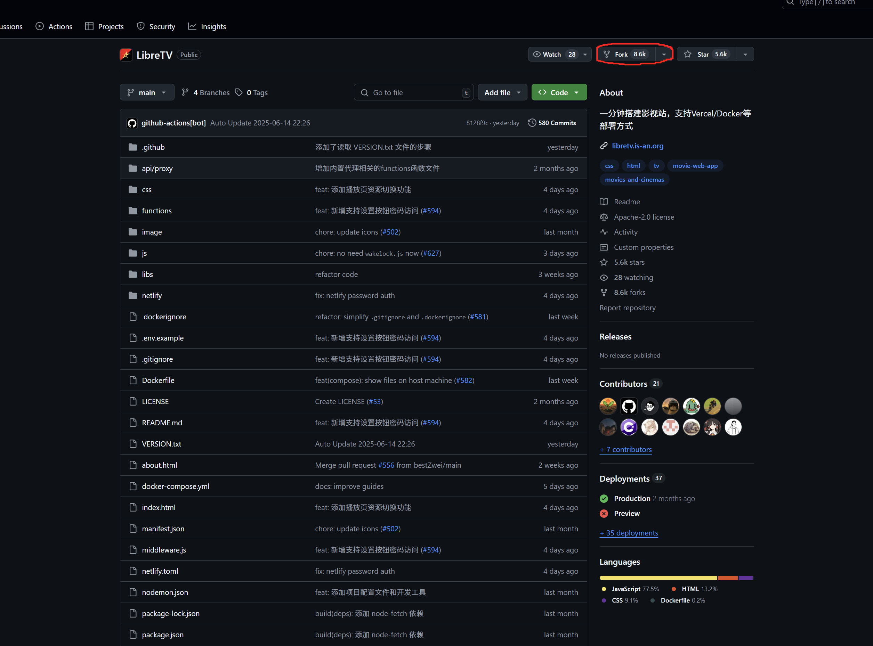The image size is (873, 646).
Task: Click the LICENSE file icon
Action: tap(133, 402)
